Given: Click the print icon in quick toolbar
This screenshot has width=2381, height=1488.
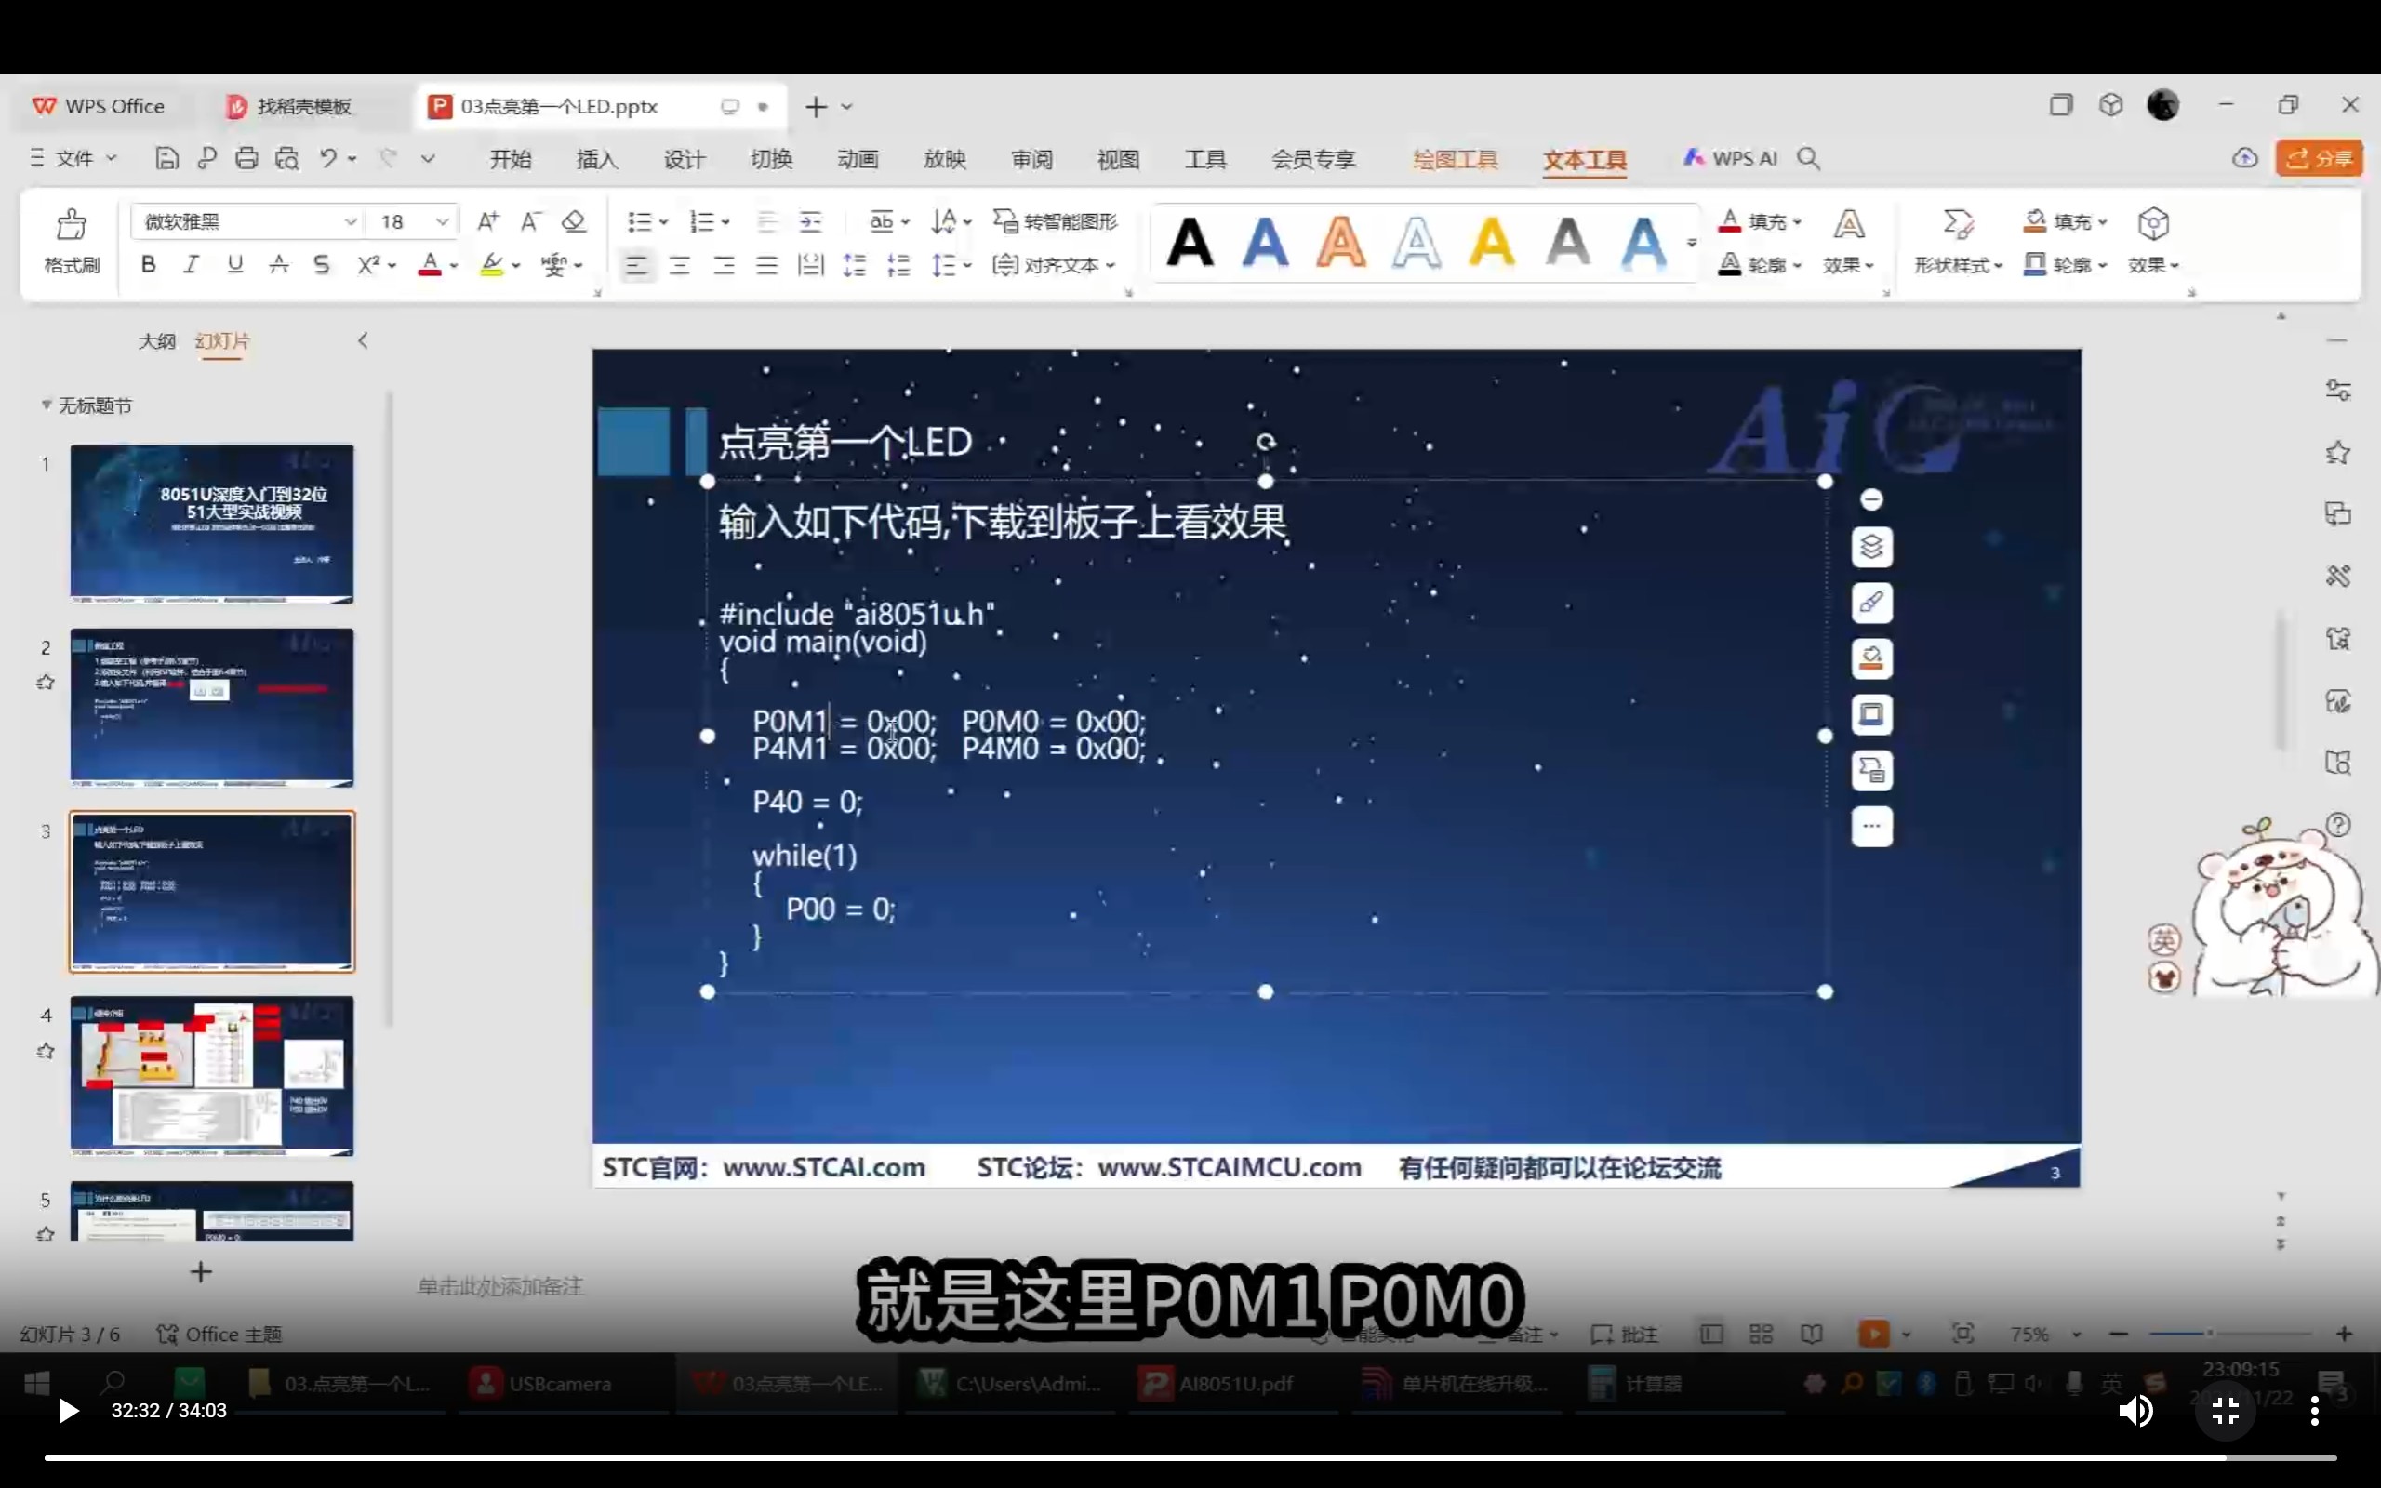Looking at the screenshot, I should coord(247,158).
